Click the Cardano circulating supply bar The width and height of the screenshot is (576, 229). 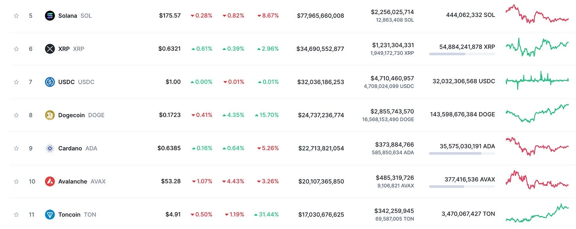(462, 153)
